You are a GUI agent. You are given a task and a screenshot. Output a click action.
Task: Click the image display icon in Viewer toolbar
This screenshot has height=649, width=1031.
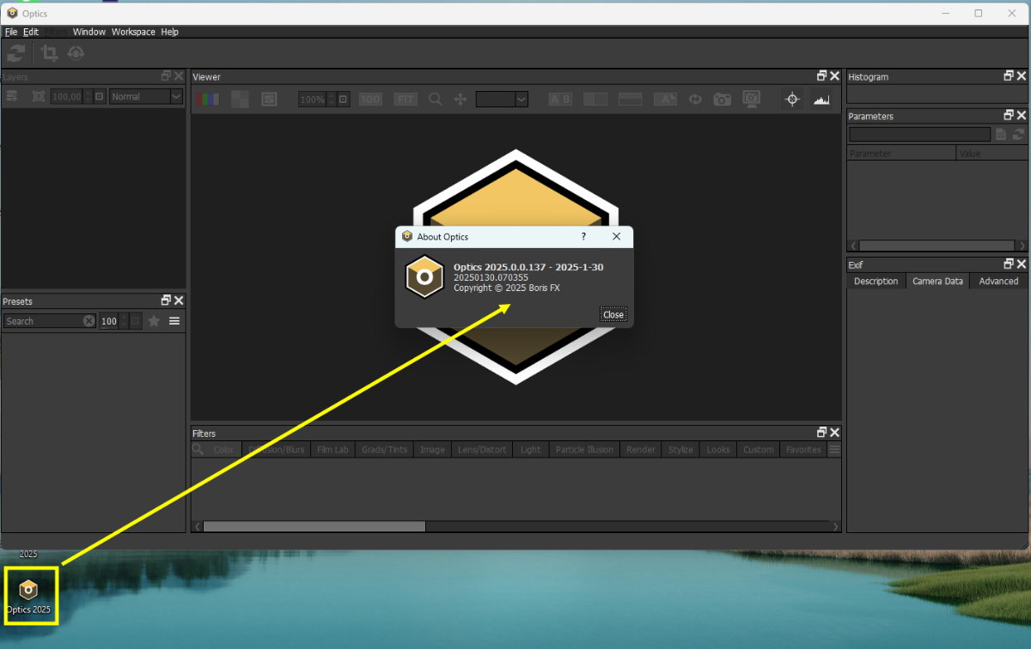coord(270,100)
